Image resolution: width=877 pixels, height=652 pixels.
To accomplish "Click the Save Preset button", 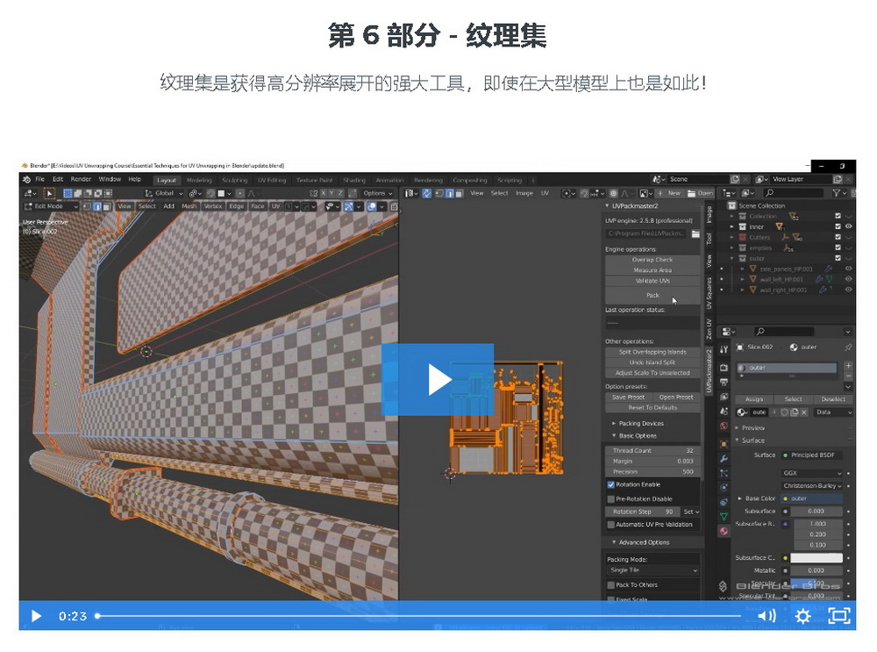I will [x=628, y=398].
